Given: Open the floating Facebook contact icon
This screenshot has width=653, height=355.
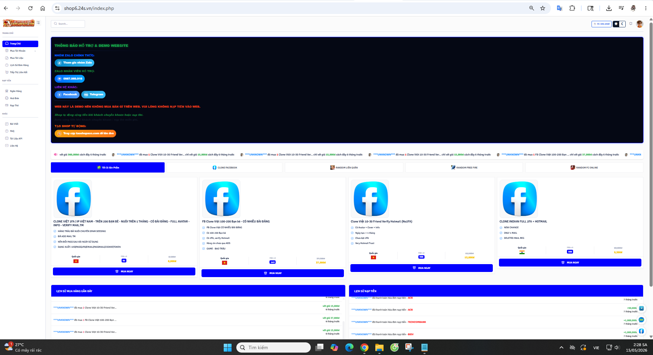Looking at the screenshot, I should pyautogui.click(x=641, y=331).
